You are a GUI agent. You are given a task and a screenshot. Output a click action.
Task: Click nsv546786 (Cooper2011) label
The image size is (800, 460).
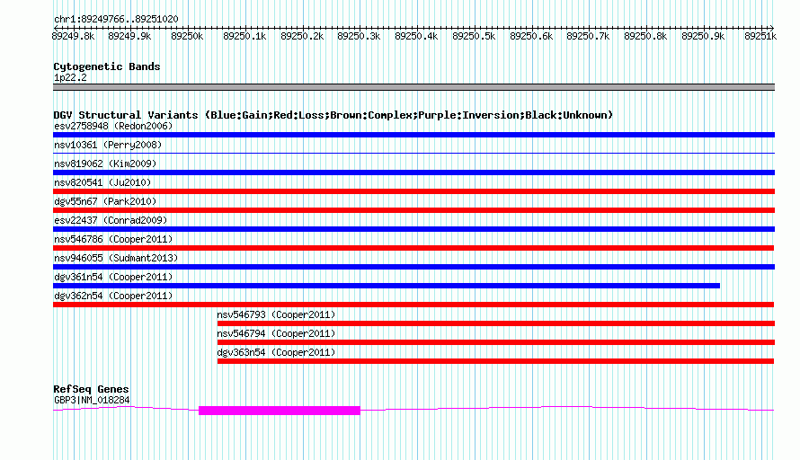pyautogui.click(x=113, y=239)
